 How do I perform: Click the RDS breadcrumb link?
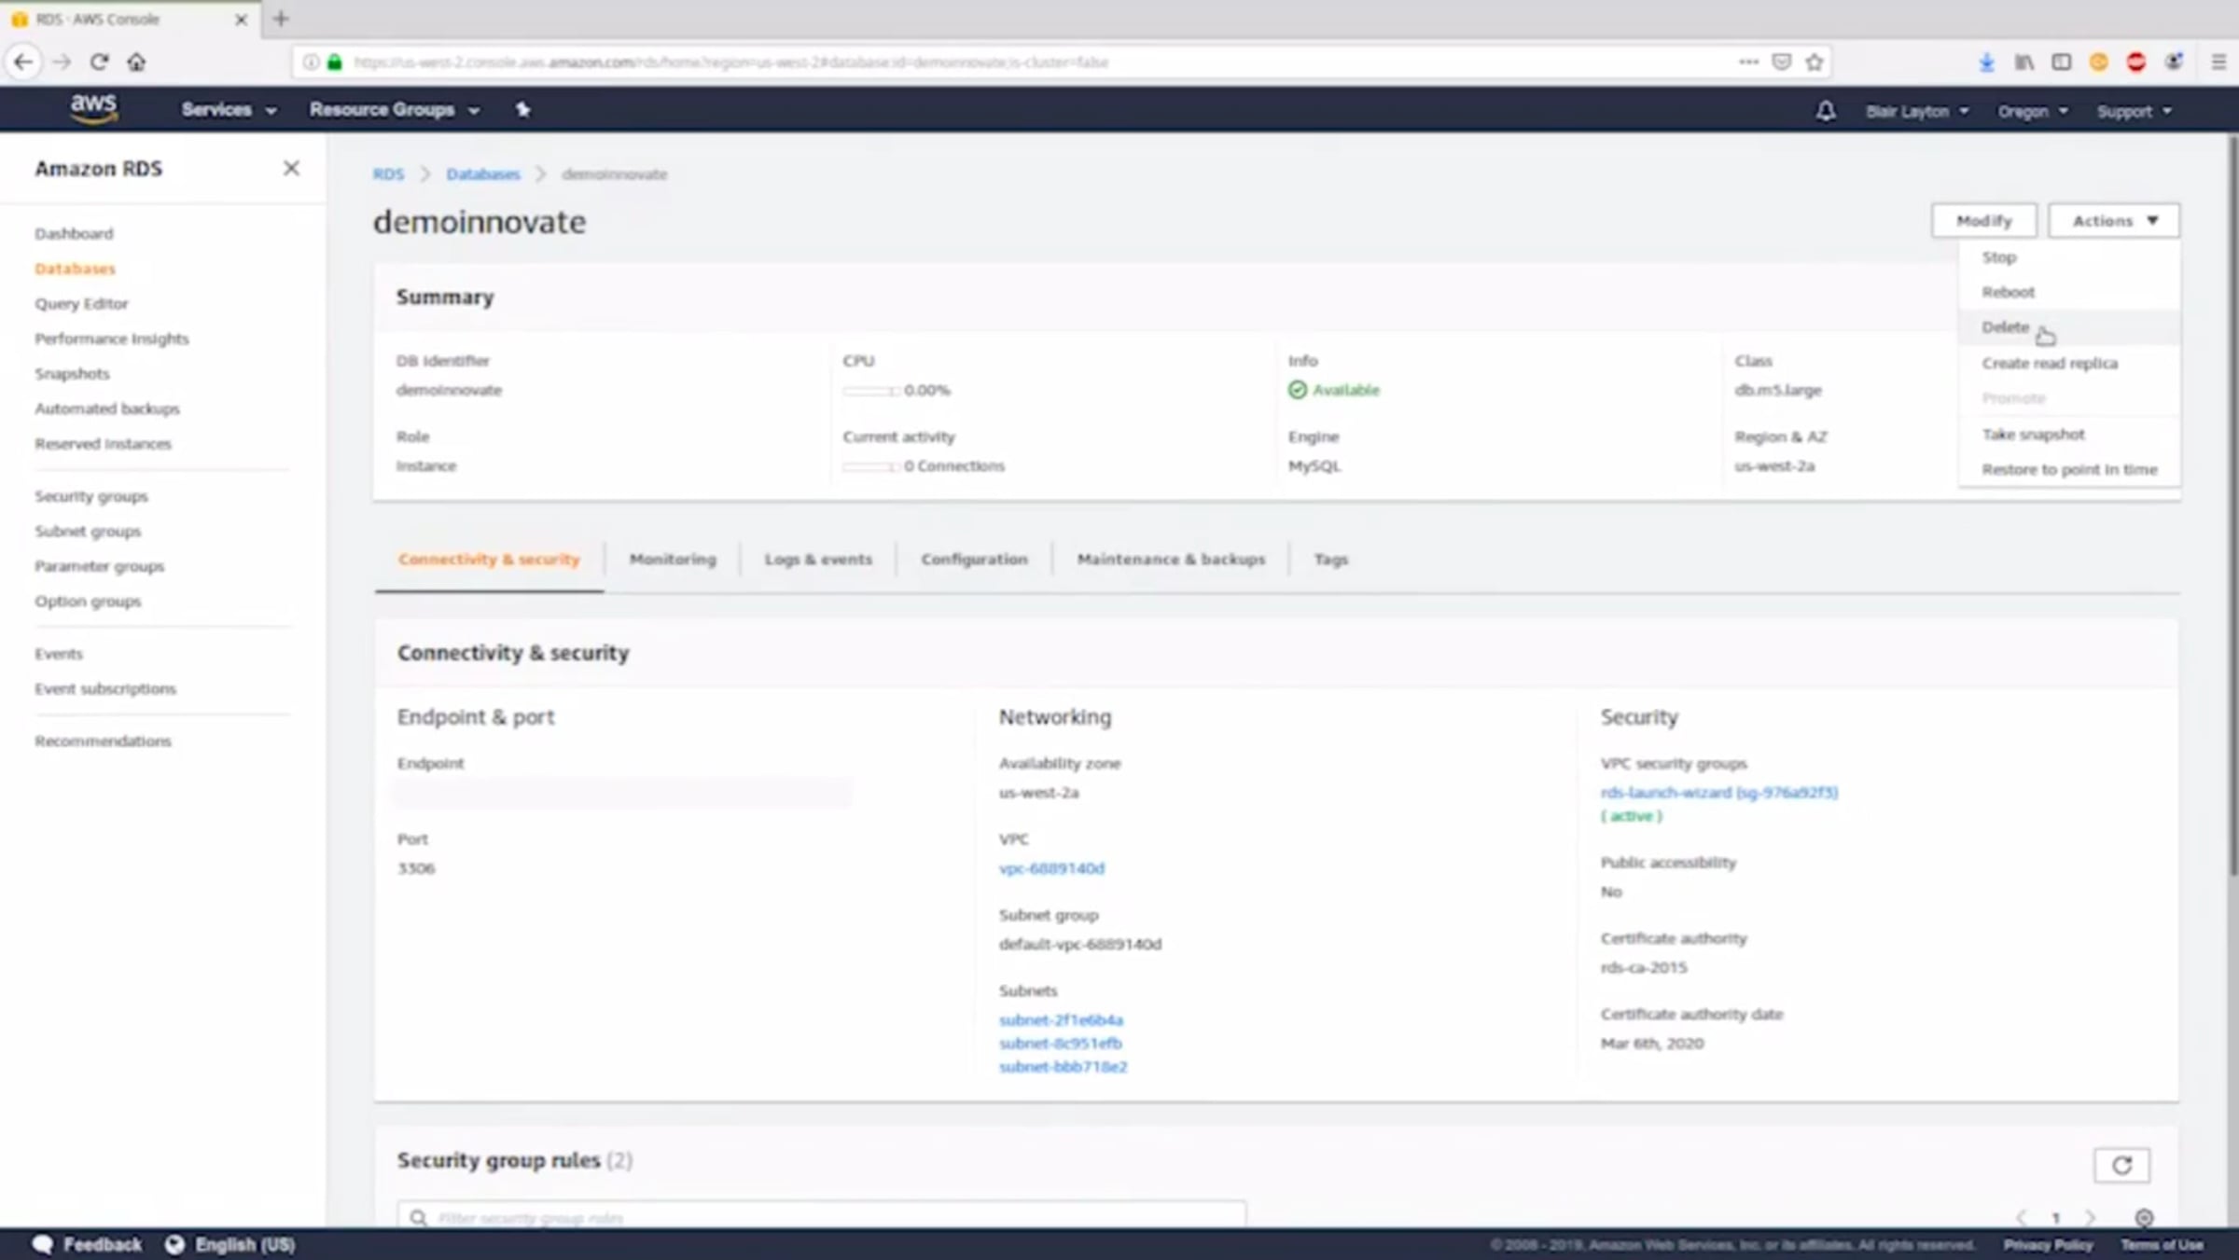[388, 174]
